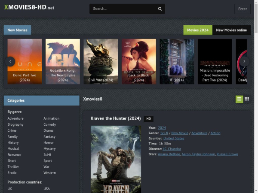Click Adventure link in Kraven genre row

(199, 133)
